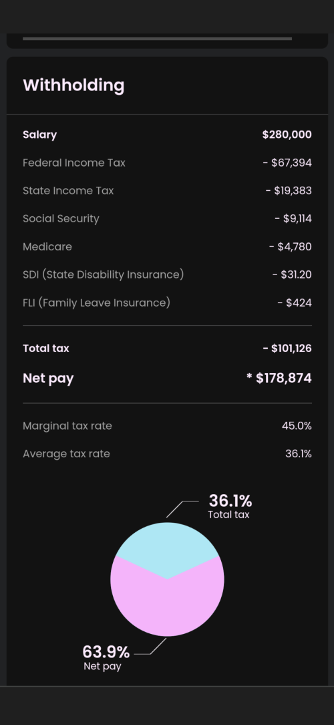The width and height of the screenshot is (334, 725).
Task: Select the Federal Income Tax row
Action: point(167,163)
